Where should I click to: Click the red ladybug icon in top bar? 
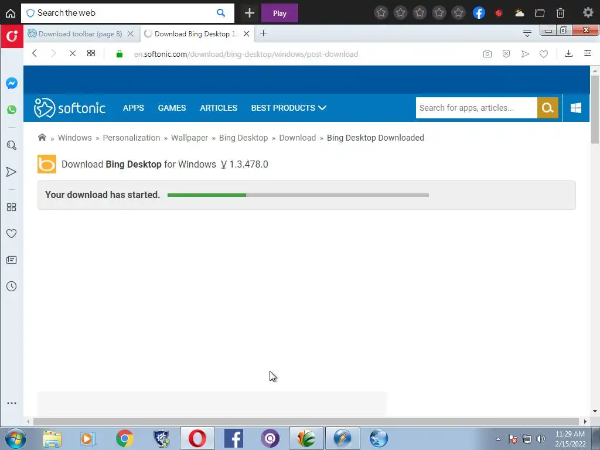499,13
